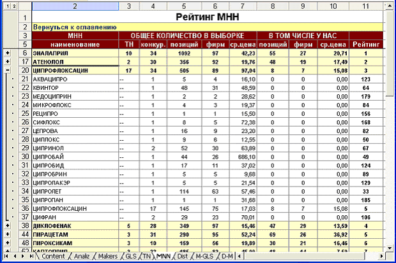Viewport: 396px width, 263px height.
Task: Select column header 11
Action: [x=366, y=6]
